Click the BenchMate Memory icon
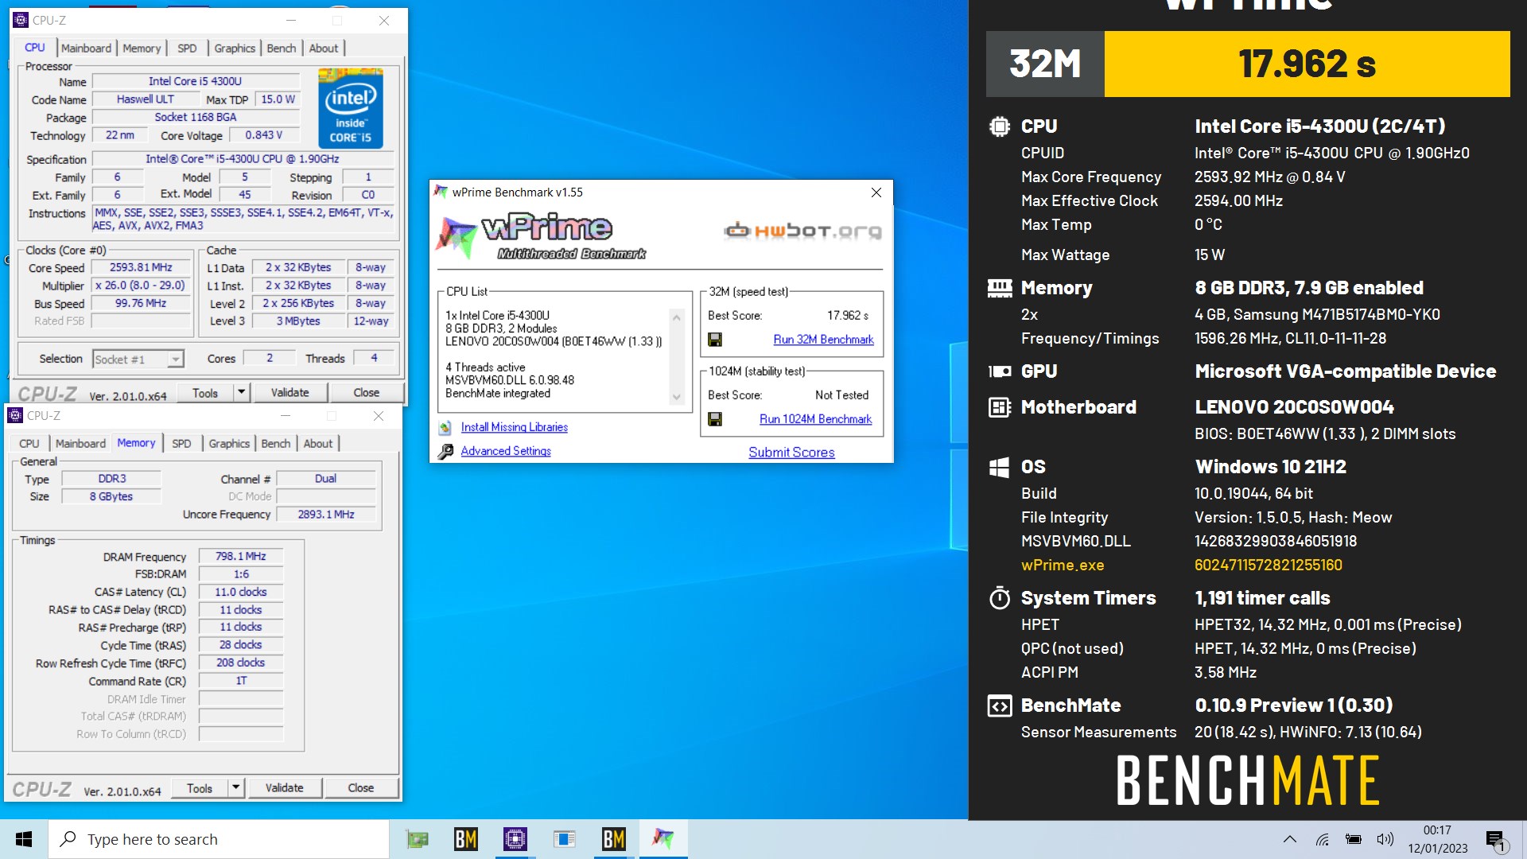1527x859 pixels. coord(1000,288)
